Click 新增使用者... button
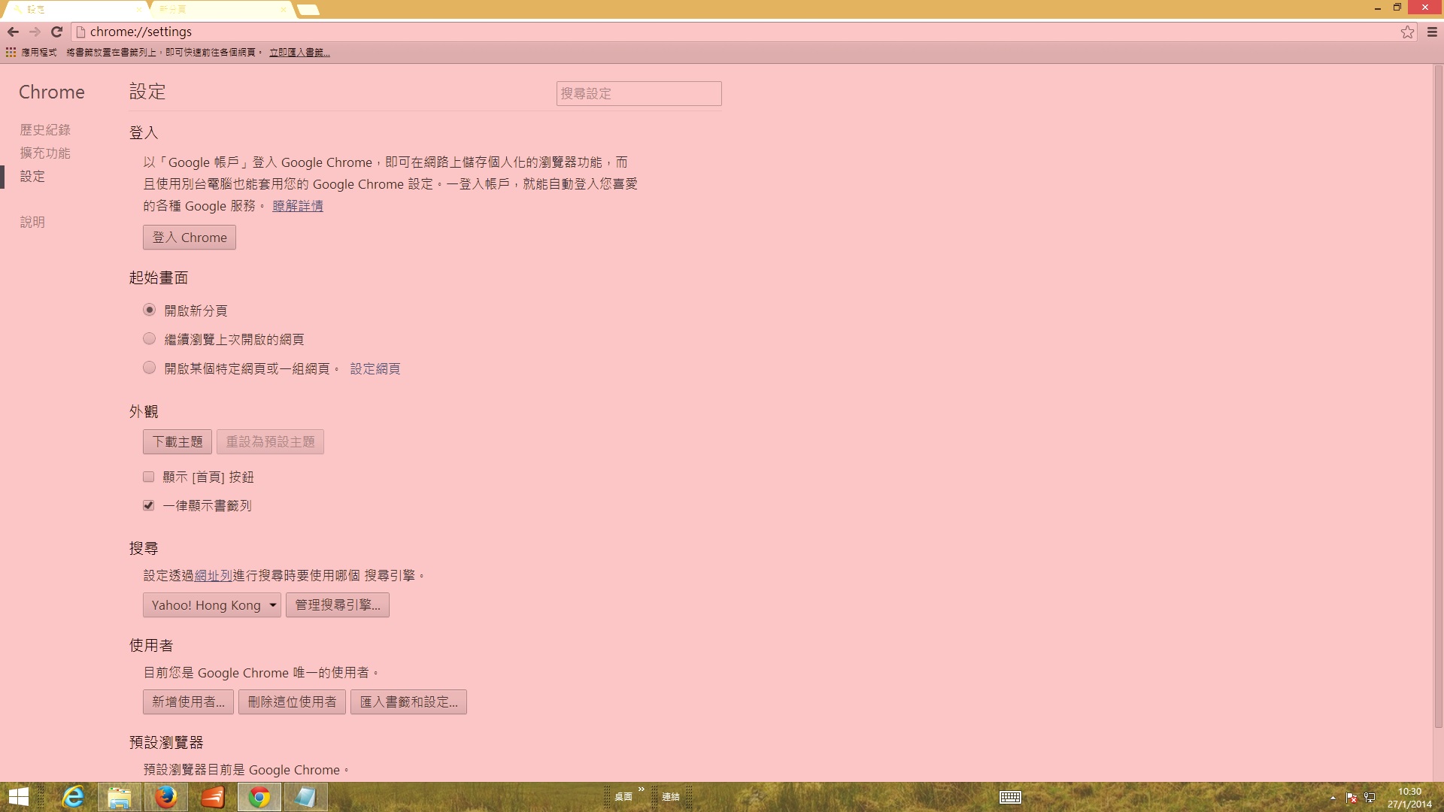 (188, 702)
